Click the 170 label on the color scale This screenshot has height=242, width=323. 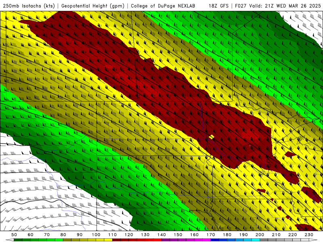coord(211,235)
